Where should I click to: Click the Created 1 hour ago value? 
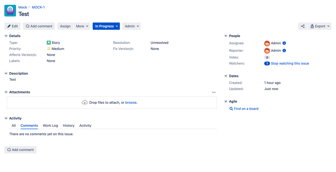(x=272, y=83)
